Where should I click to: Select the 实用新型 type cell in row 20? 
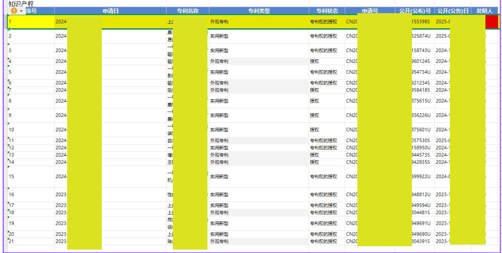(x=259, y=234)
